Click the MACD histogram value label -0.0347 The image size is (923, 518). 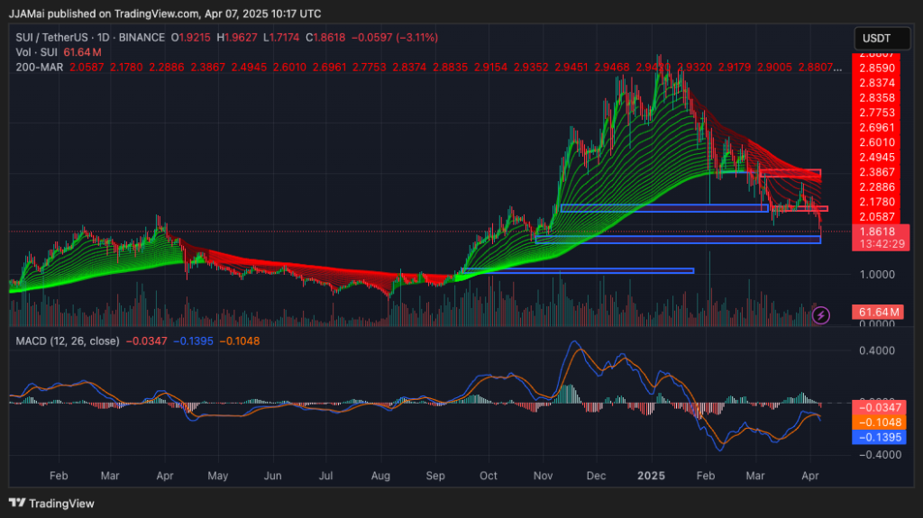click(879, 407)
